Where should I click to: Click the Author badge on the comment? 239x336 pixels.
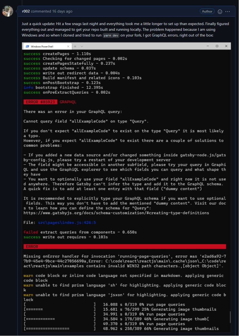[x=207, y=11]
